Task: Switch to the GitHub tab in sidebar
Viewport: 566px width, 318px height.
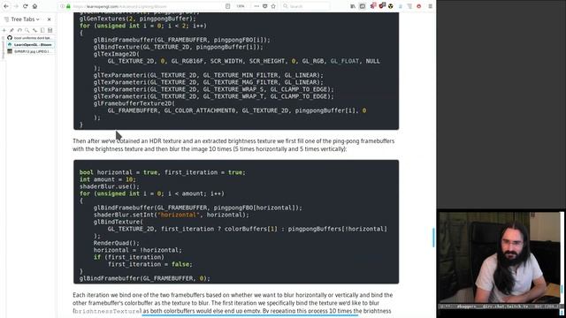Action: (30, 38)
